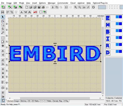Image resolution: width=123 pixels, height=106 pixels.
Task: Open the eXplorer menu
Action: point(81,3)
